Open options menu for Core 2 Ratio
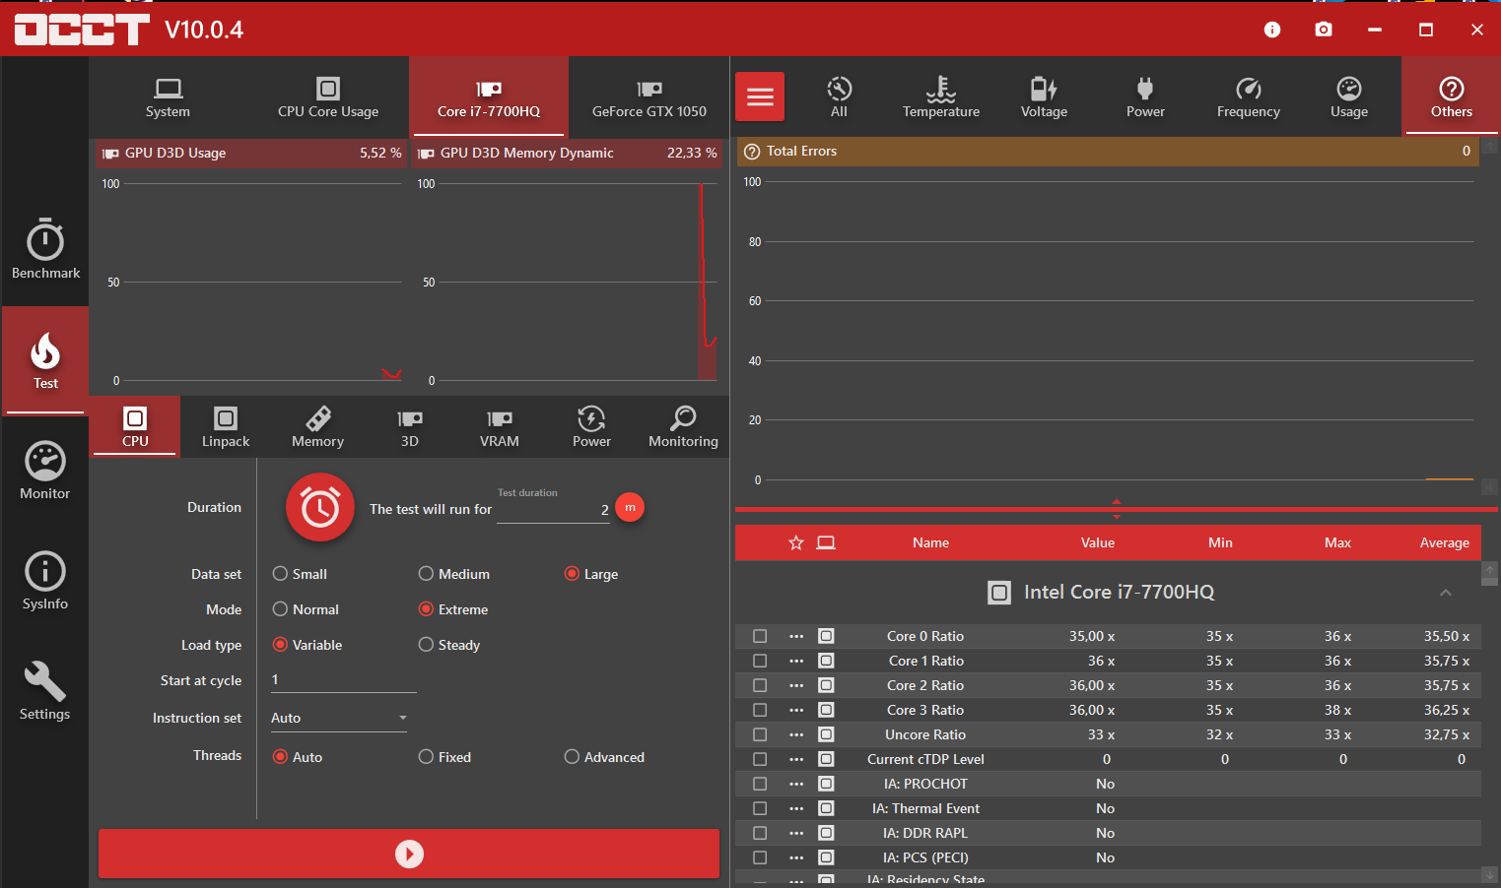This screenshot has width=1501, height=888. coord(796,685)
